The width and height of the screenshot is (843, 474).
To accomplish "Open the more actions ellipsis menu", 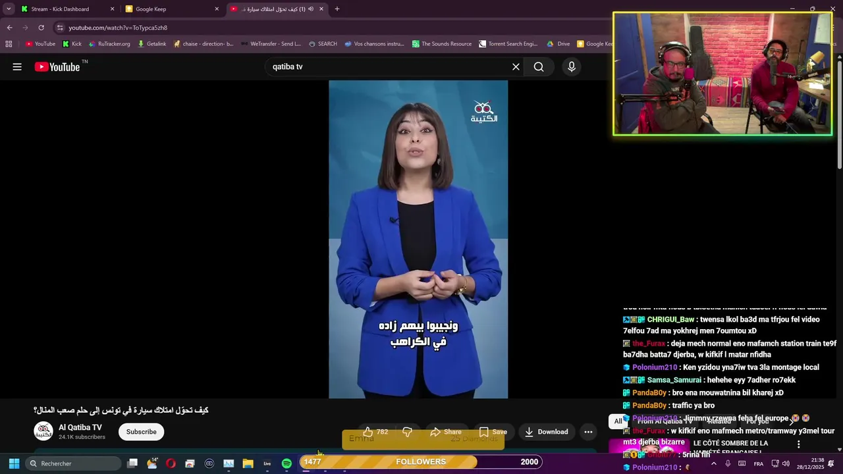I will pos(588,432).
